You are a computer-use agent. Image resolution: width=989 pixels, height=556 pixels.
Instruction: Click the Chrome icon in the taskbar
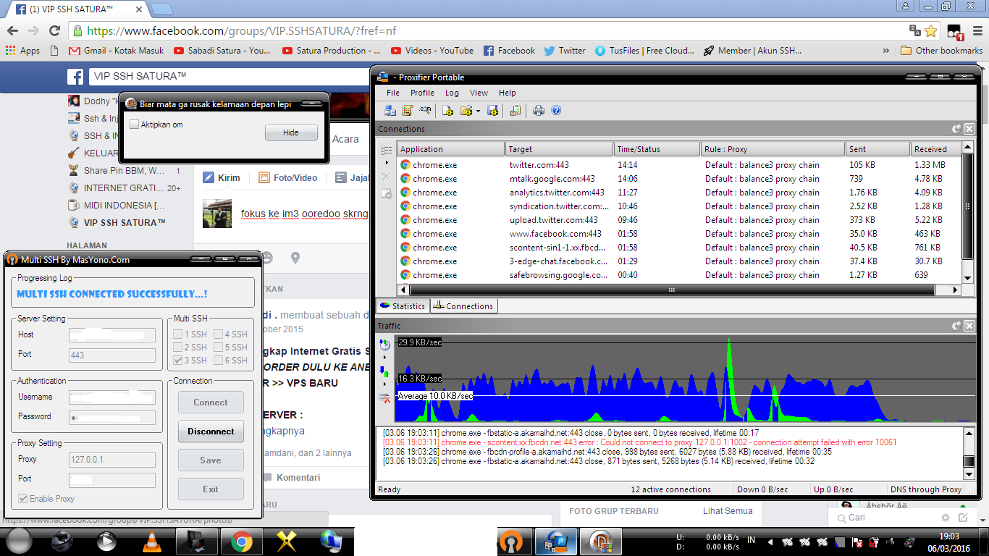tap(241, 542)
